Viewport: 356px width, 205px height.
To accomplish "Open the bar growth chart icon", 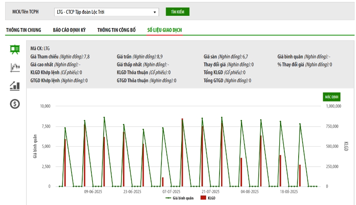I will coord(15,86).
